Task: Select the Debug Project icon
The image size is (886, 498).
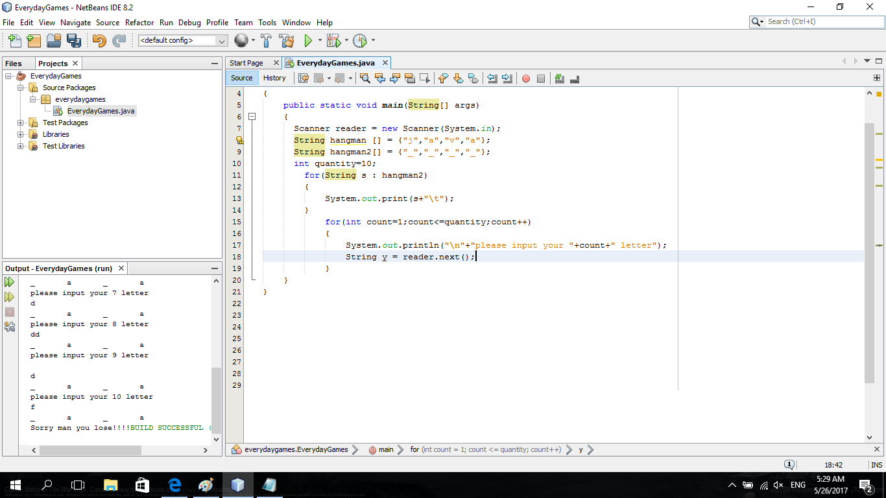Action: (334, 40)
